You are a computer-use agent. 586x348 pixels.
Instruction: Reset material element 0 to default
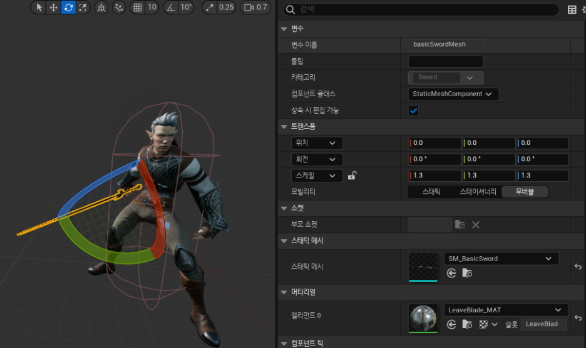pyautogui.click(x=578, y=318)
